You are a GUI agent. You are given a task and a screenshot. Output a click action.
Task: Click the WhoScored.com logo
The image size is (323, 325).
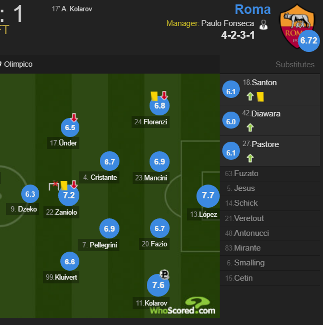coord(183,307)
